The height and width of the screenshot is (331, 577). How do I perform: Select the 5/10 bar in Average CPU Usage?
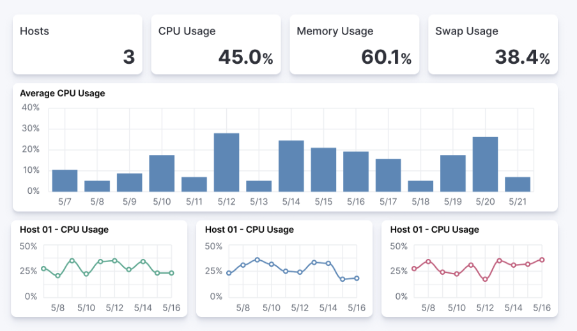[162, 173]
